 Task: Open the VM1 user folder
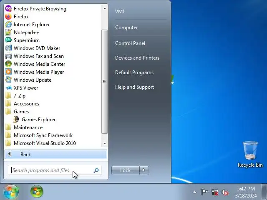click(120, 11)
